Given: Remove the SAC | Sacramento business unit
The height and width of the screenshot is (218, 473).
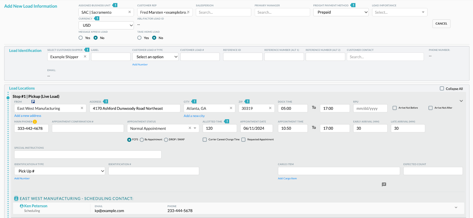Looking at the screenshot, I should click(x=129, y=12).
